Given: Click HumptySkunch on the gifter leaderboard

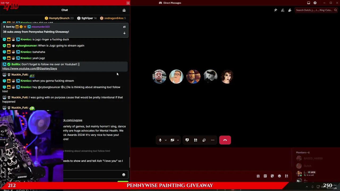Looking at the screenshot, I should (x=59, y=18).
